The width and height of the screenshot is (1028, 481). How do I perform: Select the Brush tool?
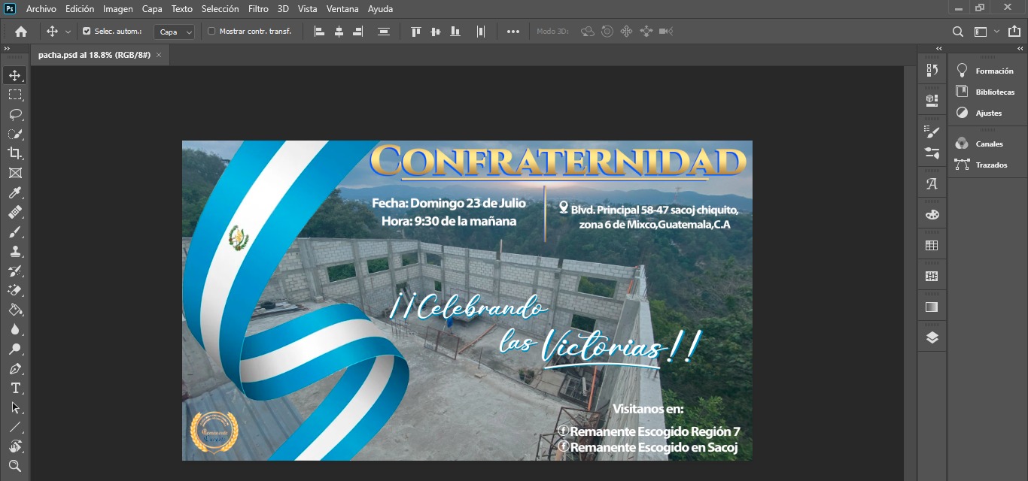[15, 232]
